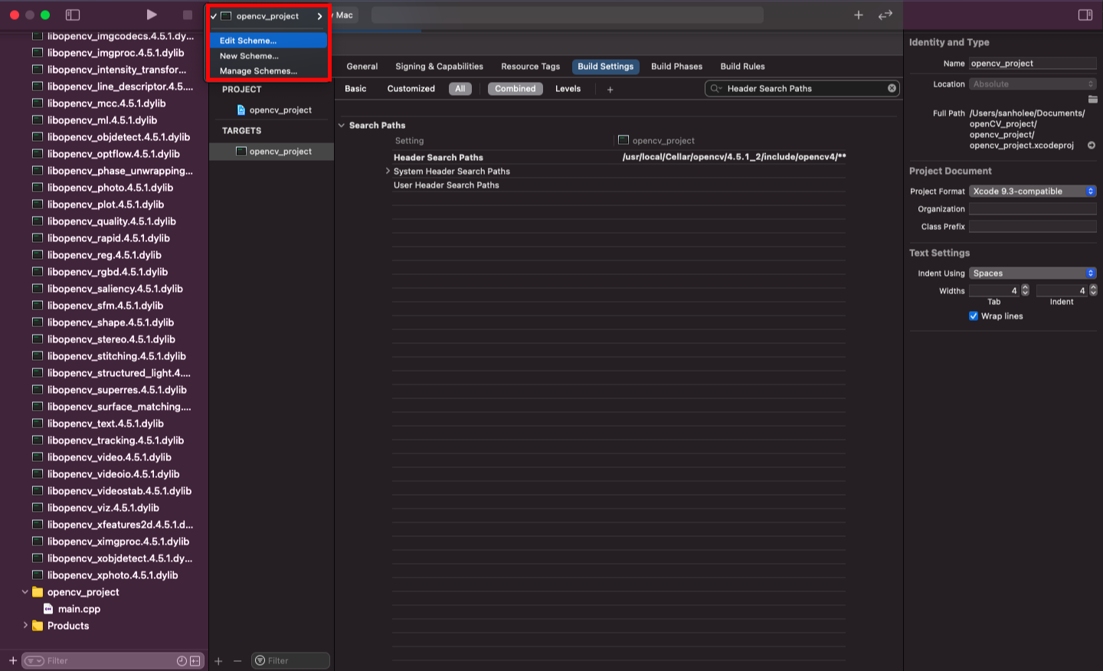
Task: Toggle the Wrap lines checkbox
Action: 974,316
